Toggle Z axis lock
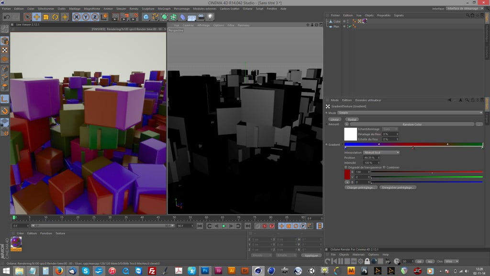Viewport: 490px width, 276px height. [95, 17]
